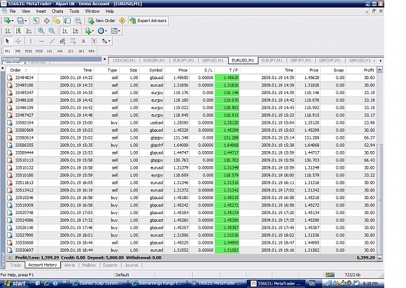The height and width of the screenshot is (288, 406).
Task: Open the Help menu
Action: point(110,11)
